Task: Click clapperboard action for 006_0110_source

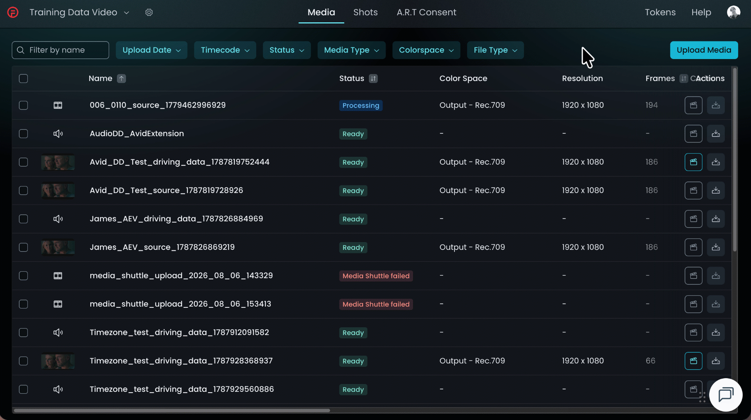Action: click(694, 105)
